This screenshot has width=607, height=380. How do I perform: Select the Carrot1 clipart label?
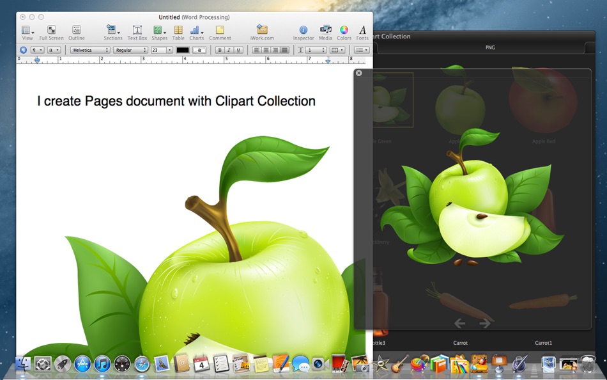[x=543, y=343]
